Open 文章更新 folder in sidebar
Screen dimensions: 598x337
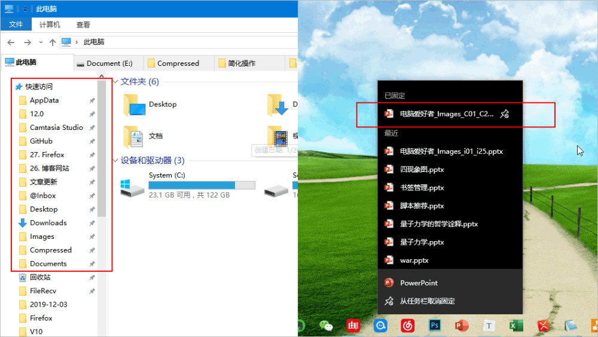[x=44, y=182]
